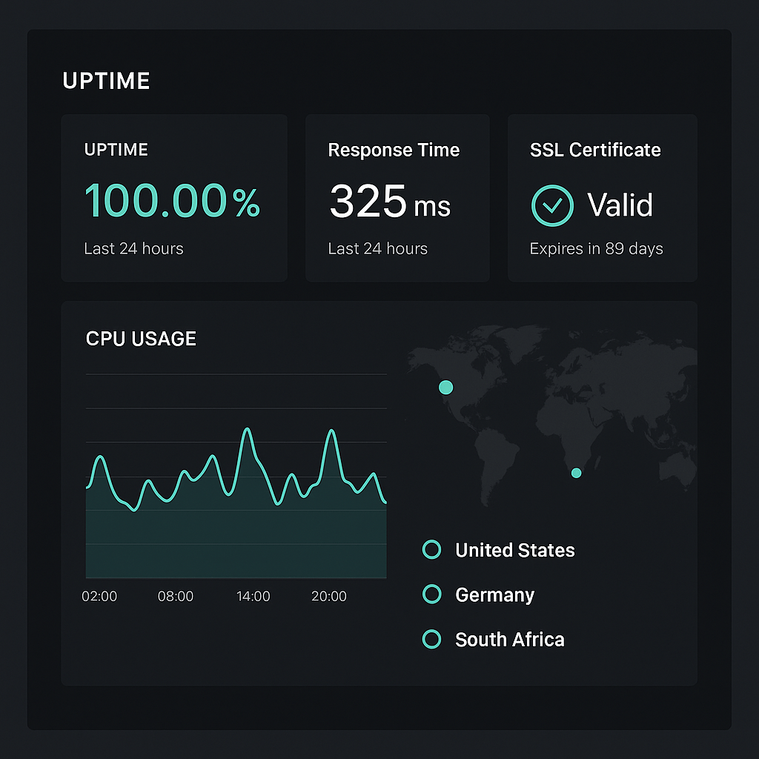Viewport: 759px width, 759px height.
Task: Click the 20:00 axis label
Action: pyautogui.click(x=328, y=597)
